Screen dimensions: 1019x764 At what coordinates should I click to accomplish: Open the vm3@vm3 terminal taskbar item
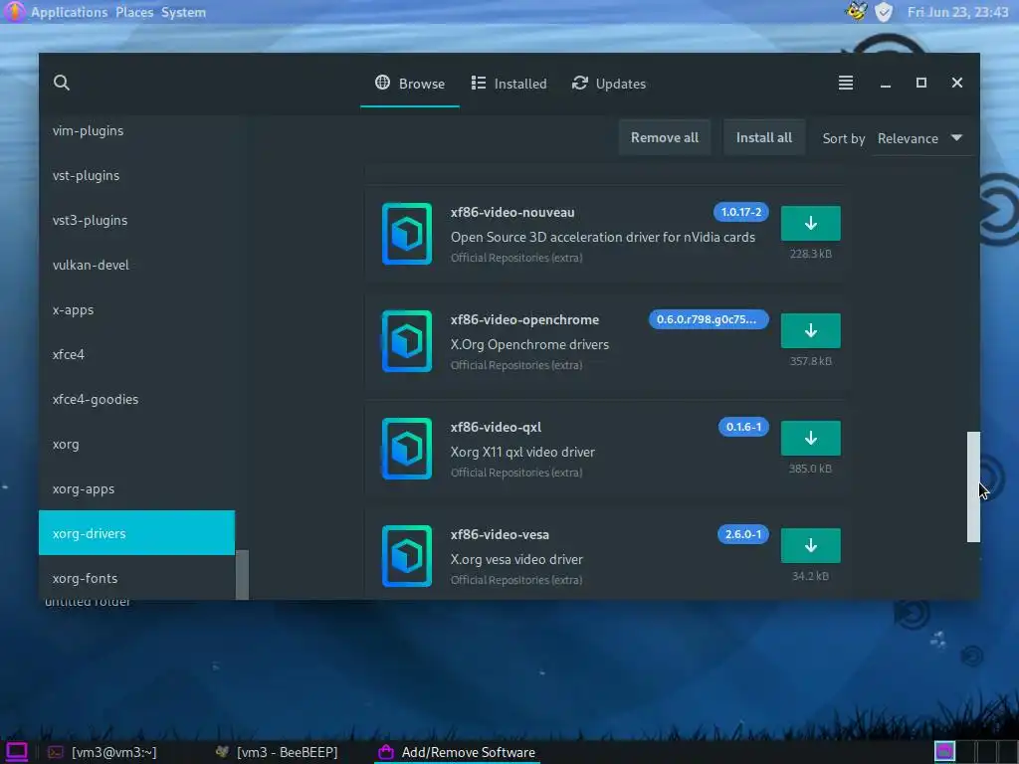[x=102, y=752]
